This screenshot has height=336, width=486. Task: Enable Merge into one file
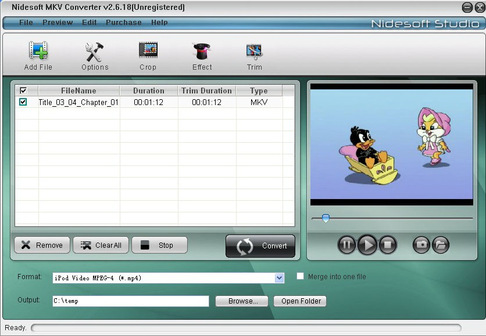point(300,276)
